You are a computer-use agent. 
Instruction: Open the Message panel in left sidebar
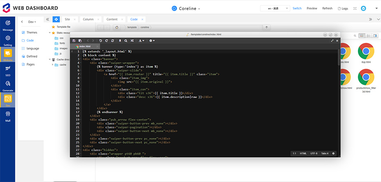pyautogui.click(x=8, y=25)
